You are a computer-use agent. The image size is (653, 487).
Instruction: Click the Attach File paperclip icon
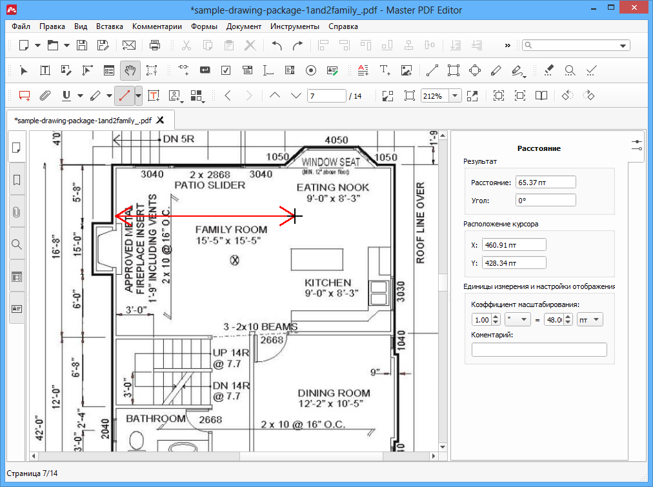45,95
